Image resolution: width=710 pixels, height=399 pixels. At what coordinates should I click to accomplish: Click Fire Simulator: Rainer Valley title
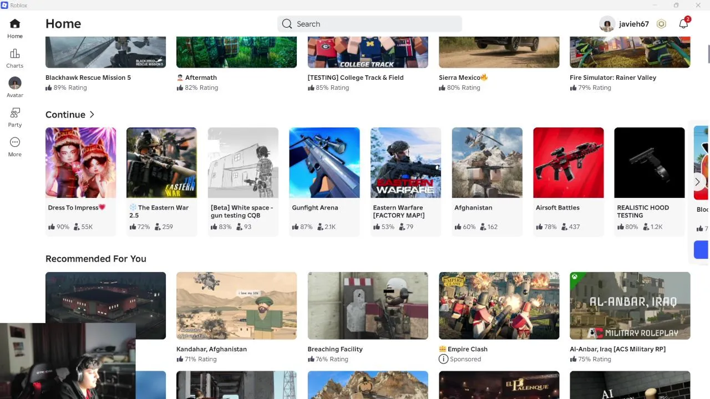[x=613, y=78]
